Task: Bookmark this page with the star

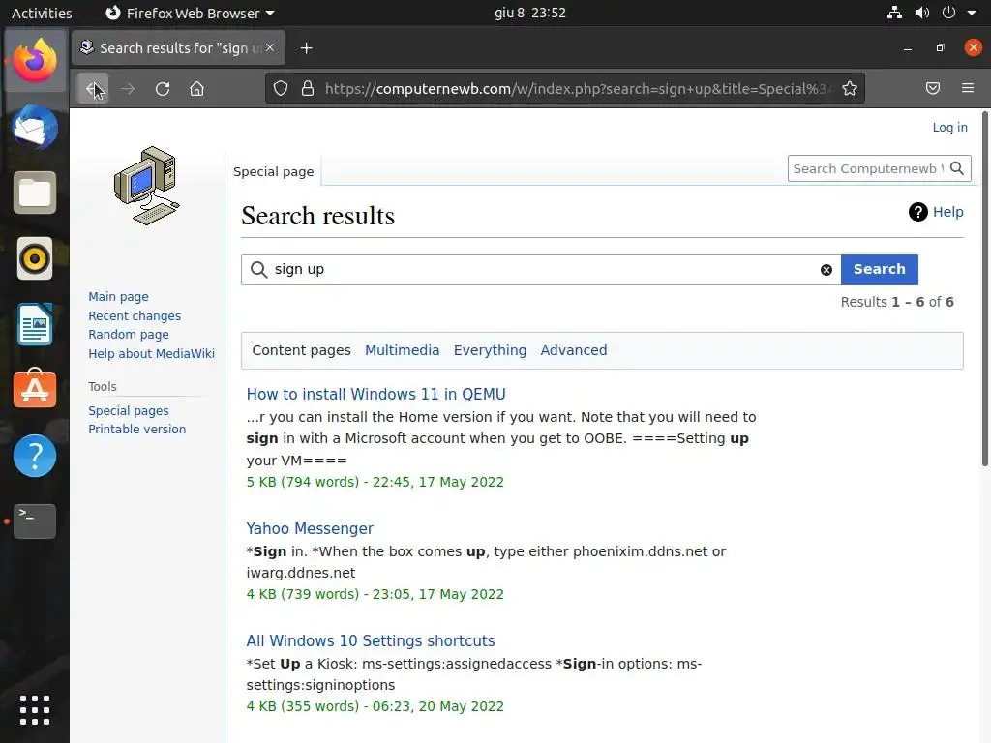Action: tap(850, 88)
